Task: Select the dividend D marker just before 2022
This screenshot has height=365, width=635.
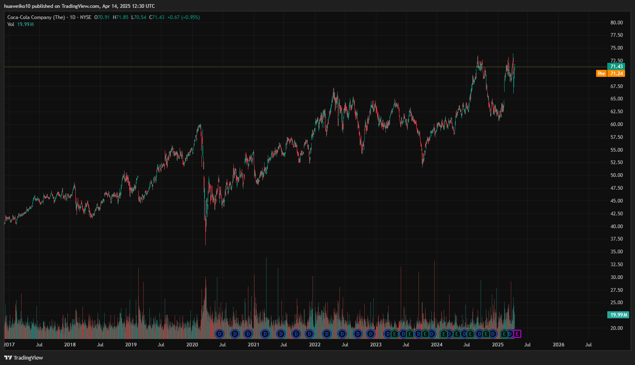Action: click(310, 334)
